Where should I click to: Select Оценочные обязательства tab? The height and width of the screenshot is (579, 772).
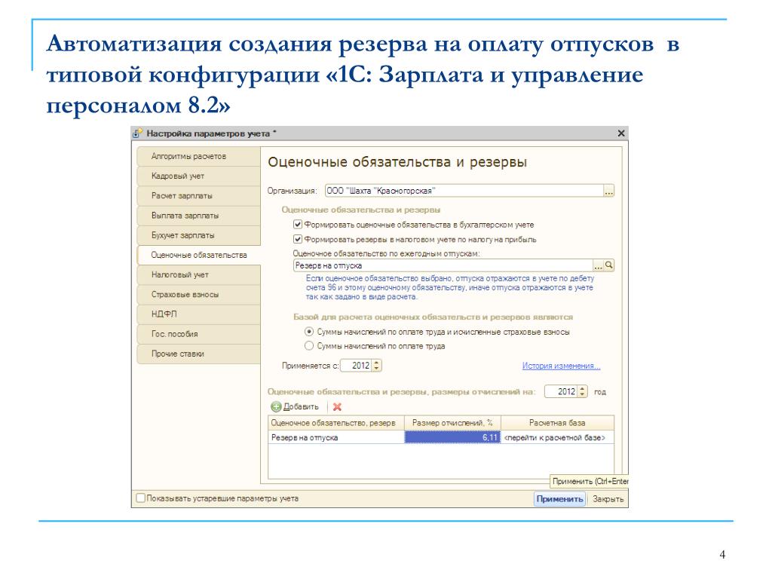click(198, 255)
